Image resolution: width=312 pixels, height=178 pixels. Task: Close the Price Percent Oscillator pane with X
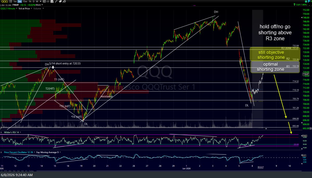pos(1,152)
